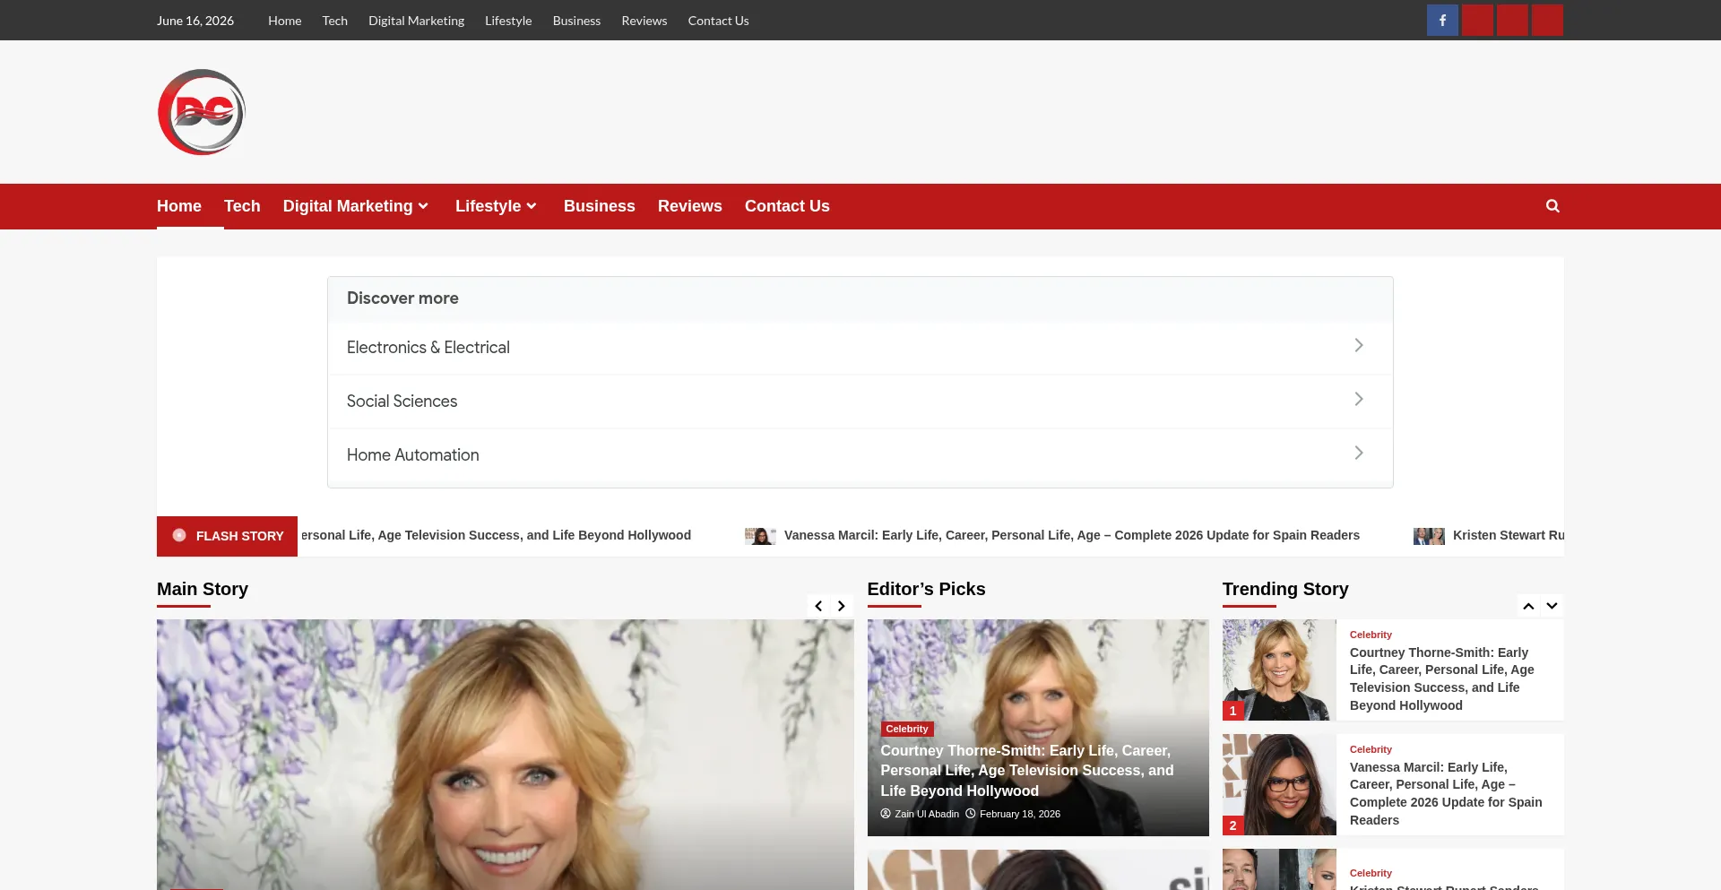Go to previous Main Story slide
Screen dimensions: 1721x890
point(818,606)
